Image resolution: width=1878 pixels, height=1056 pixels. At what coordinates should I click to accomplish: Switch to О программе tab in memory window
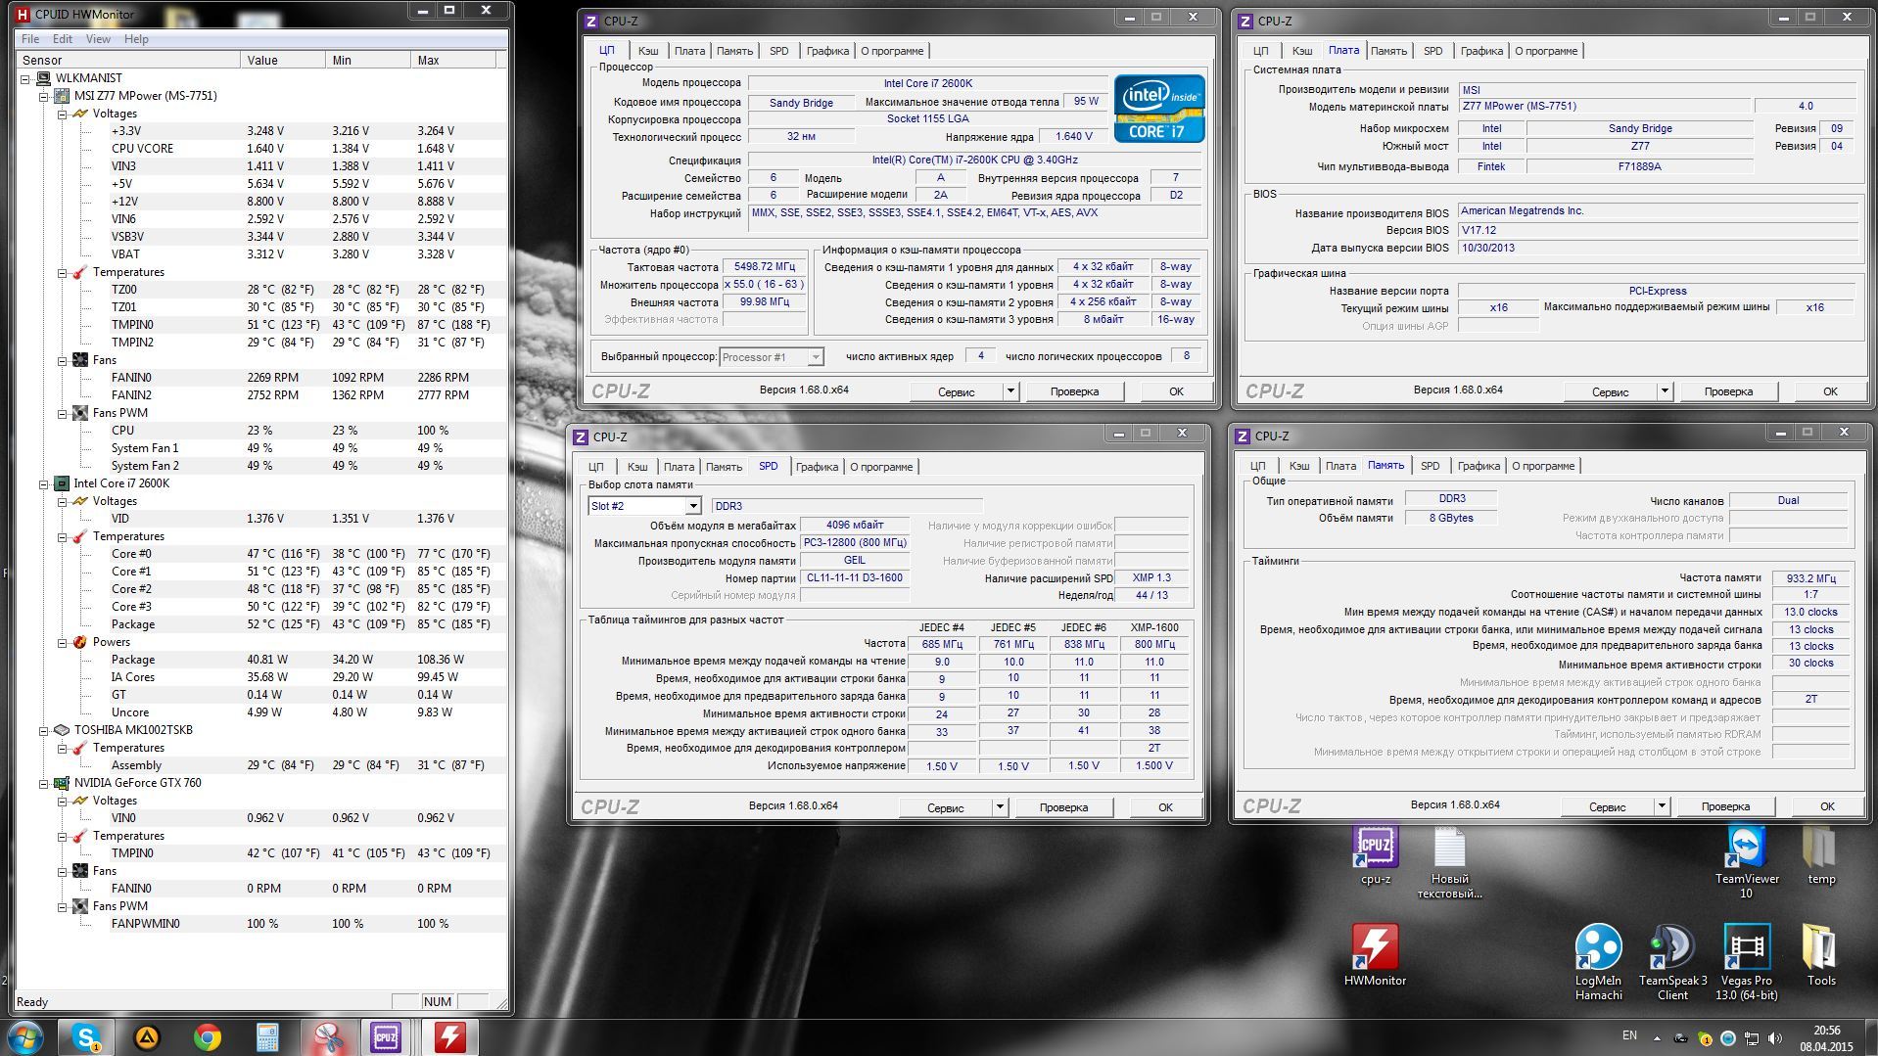coord(1543,466)
